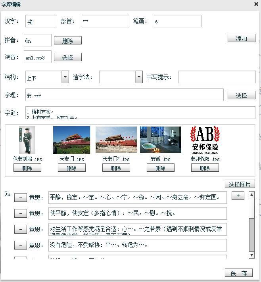Click 添加 button to add pinyin
Viewport: 261px width, 282px height.
(x=241, y=38)
